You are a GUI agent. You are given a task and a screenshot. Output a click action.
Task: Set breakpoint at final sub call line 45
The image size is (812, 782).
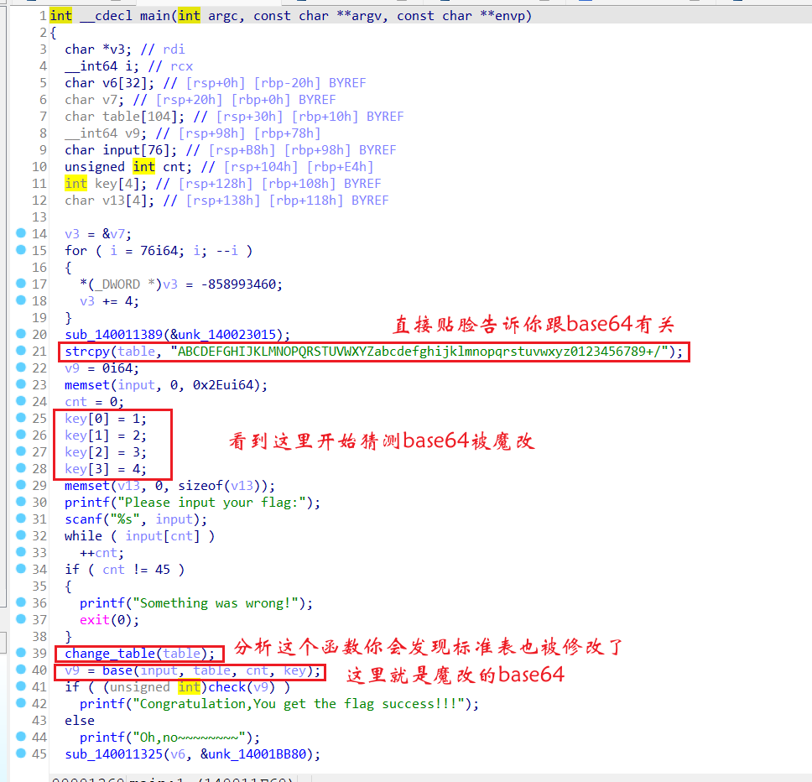click(x=21, y=753)
